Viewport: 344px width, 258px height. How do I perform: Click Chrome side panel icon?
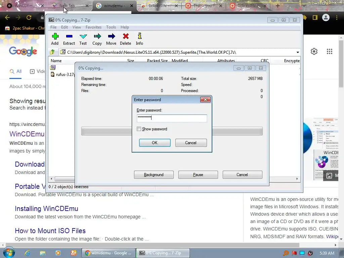click(x=315, y=17)
